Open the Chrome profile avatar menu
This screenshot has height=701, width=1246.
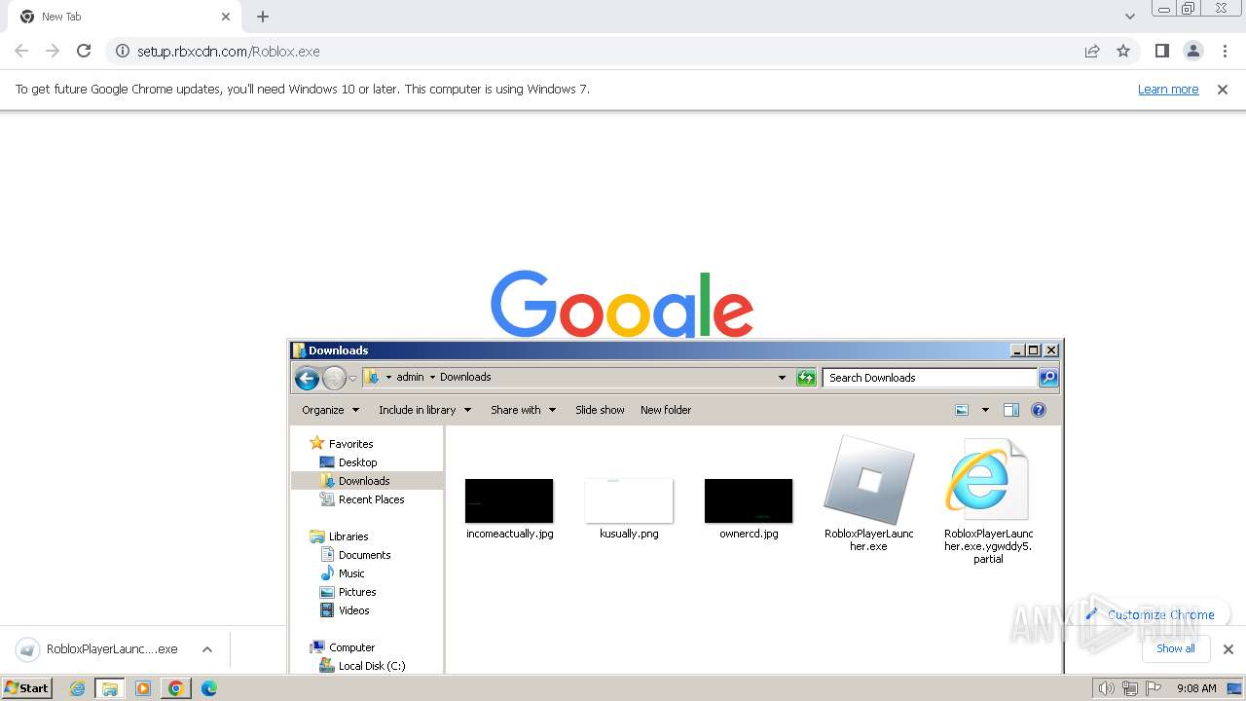(1193, 51)
